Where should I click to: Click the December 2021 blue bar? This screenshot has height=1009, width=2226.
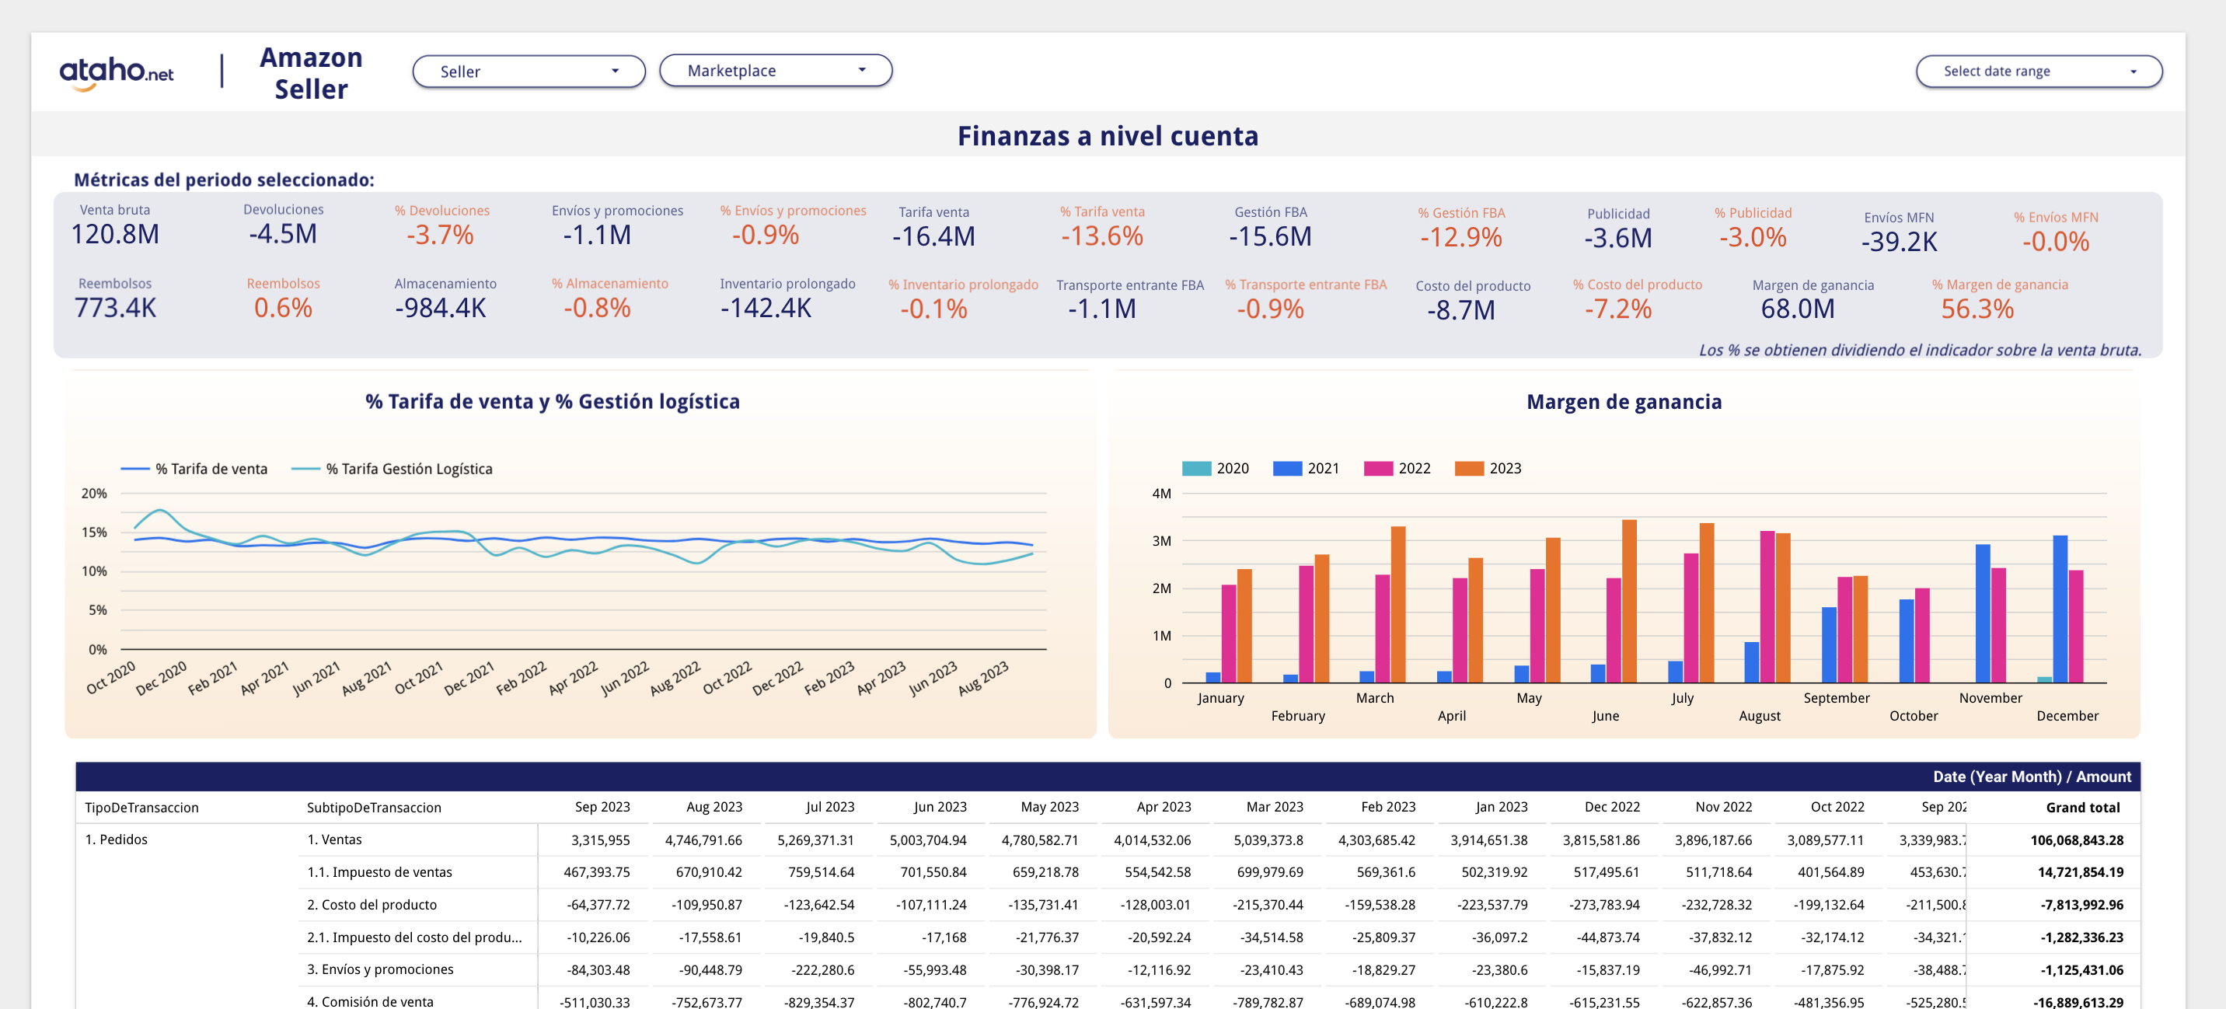(x=2060, y=609)
